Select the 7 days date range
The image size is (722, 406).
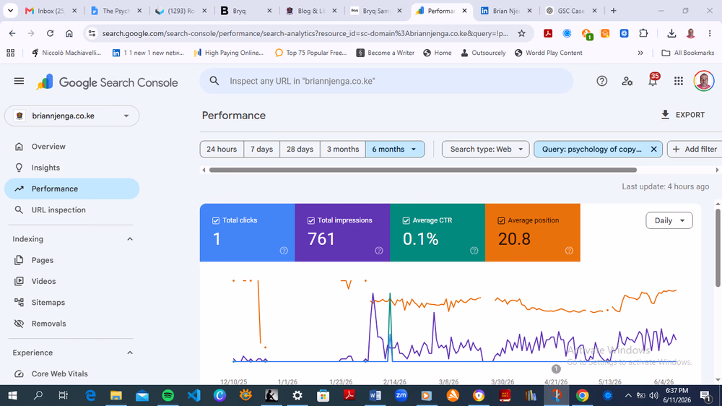click(261, 150)
